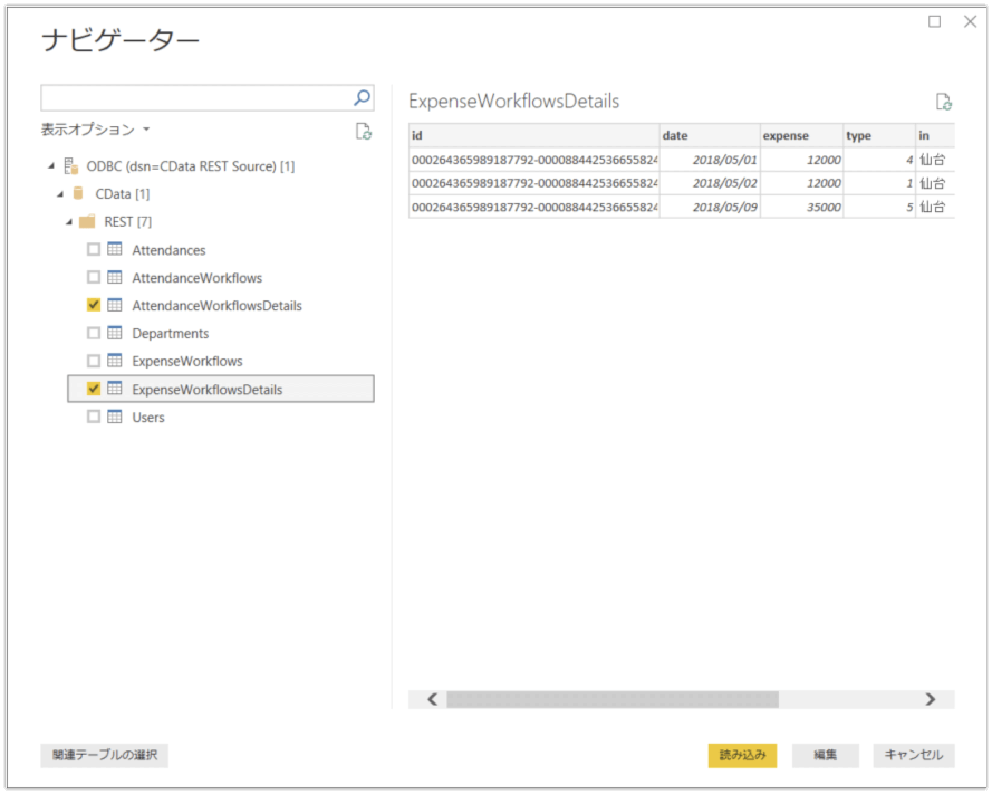Select the Attendances tree item
The image size is (992, 794).
[x=168, y=250]
